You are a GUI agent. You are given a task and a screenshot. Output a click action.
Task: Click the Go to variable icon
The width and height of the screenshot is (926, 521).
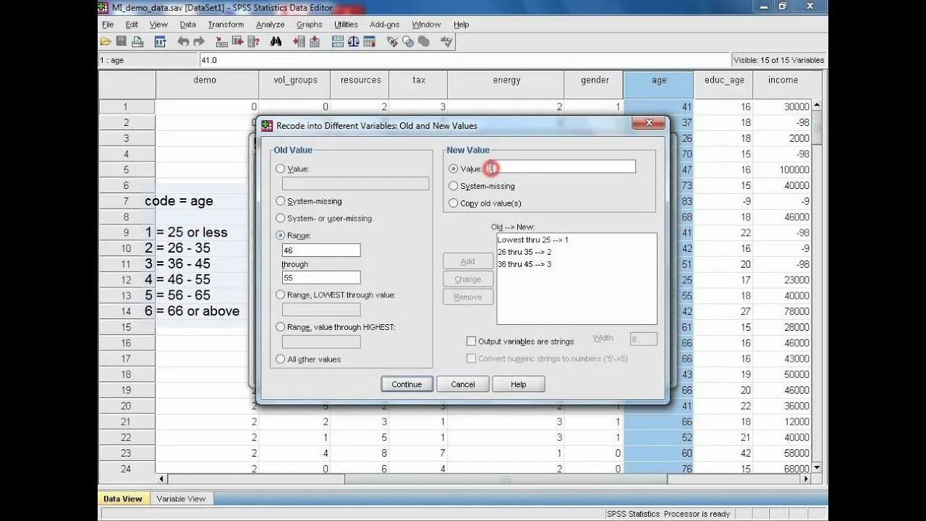tap(237, 41)
